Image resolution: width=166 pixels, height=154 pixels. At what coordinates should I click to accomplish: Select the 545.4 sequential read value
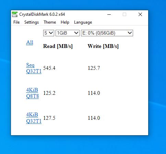point(49,68)
